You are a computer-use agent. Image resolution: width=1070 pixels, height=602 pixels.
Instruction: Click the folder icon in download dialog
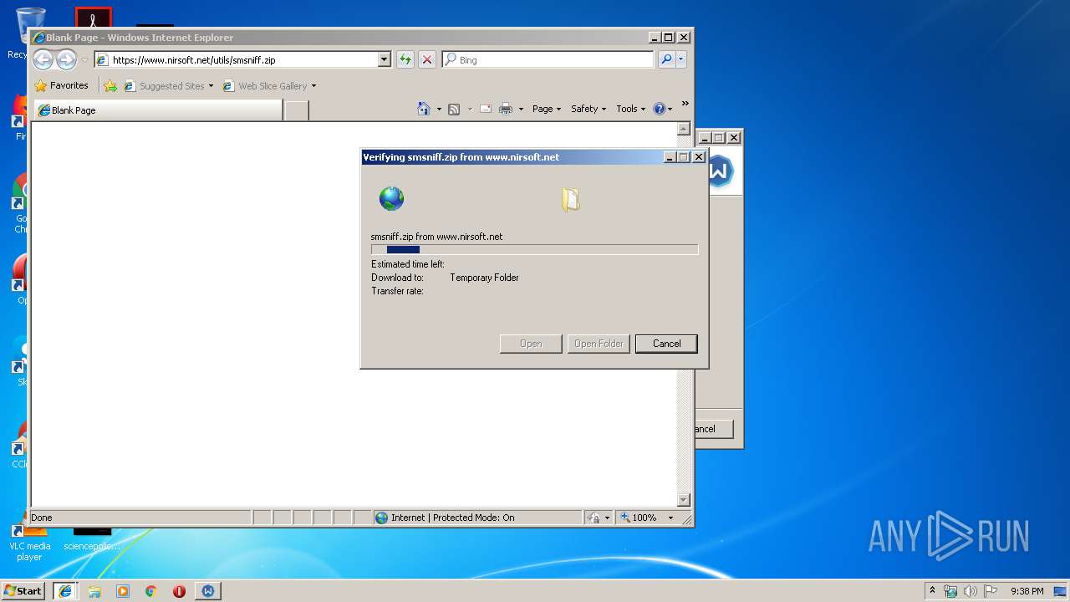point(571,199)
